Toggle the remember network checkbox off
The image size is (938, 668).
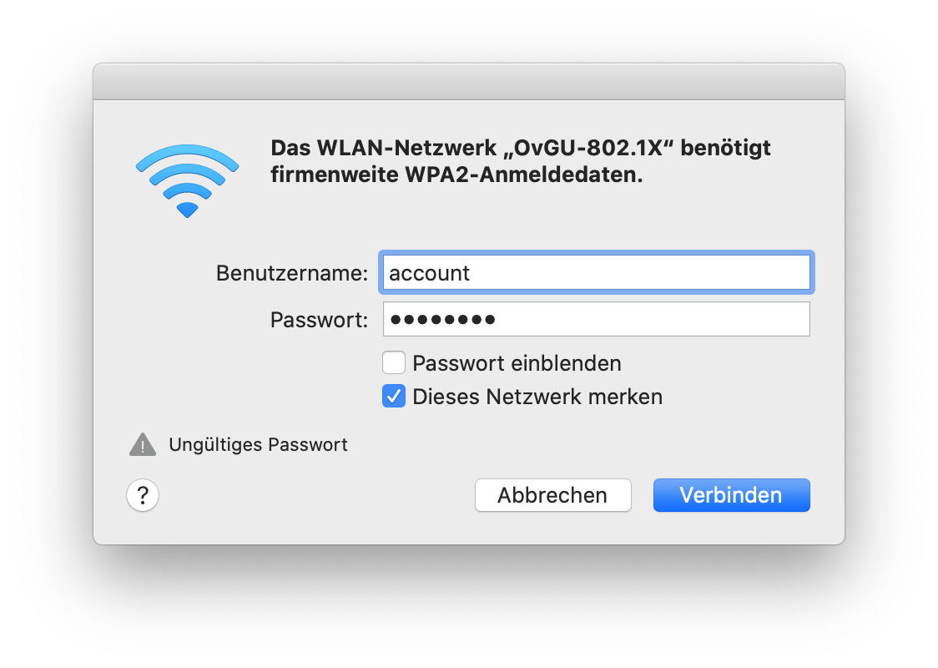(x=393, y=396)
